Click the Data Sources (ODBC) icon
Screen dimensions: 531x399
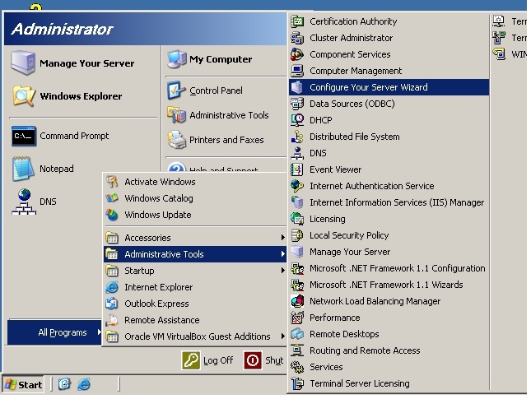click(x=297, y=104)
